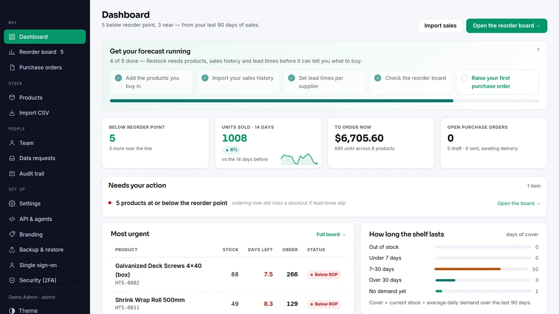559x314 pixels.
Task: Click the Import sales button
Action: point(440,26)
